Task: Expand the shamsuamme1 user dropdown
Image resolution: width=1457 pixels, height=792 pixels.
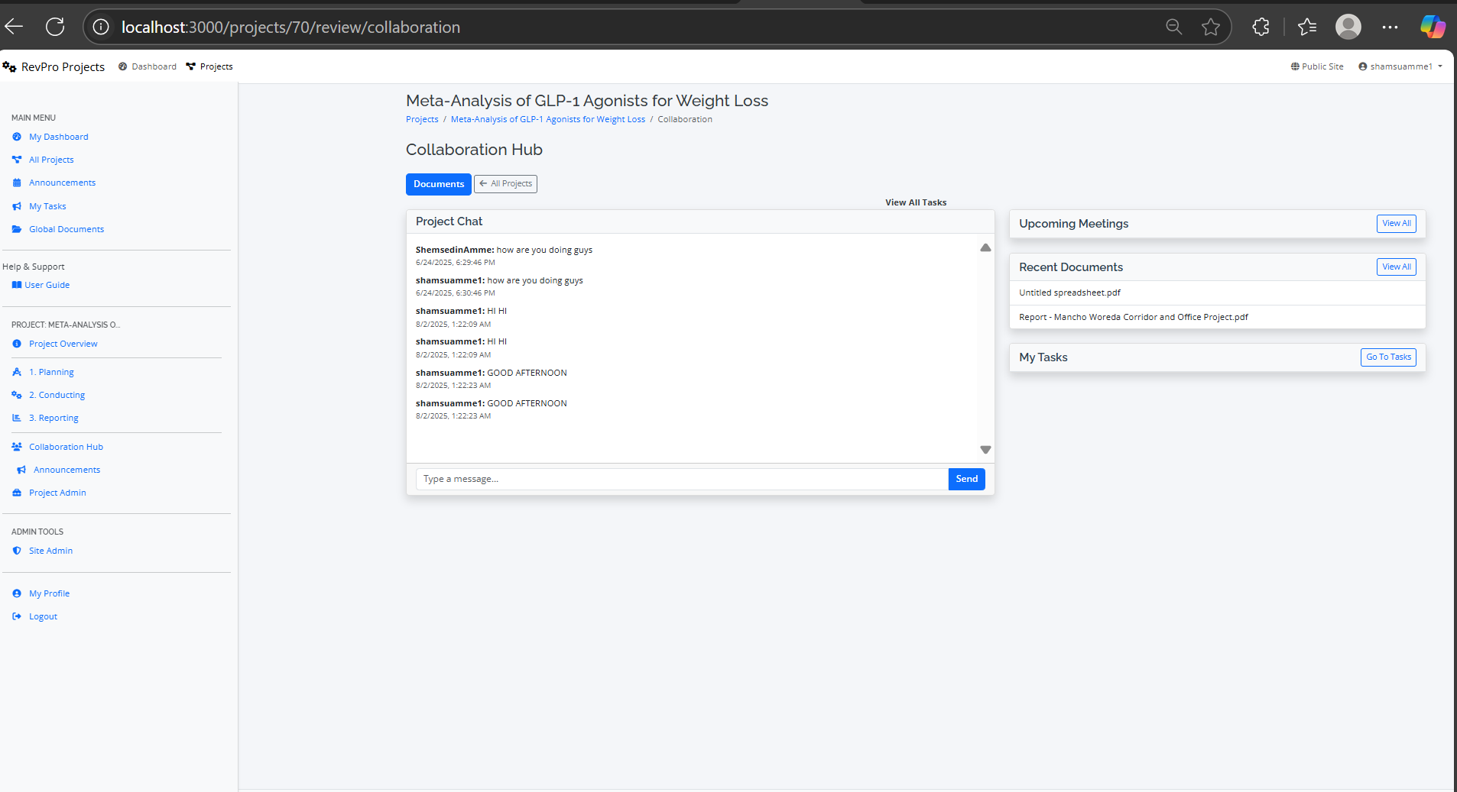Action: coord(1400,66)
